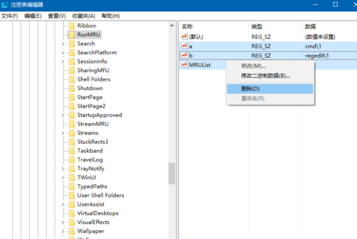This screenshot has width=357, height=239.
Task: Open the 收藏夹(A) menu
Action: 85,15
